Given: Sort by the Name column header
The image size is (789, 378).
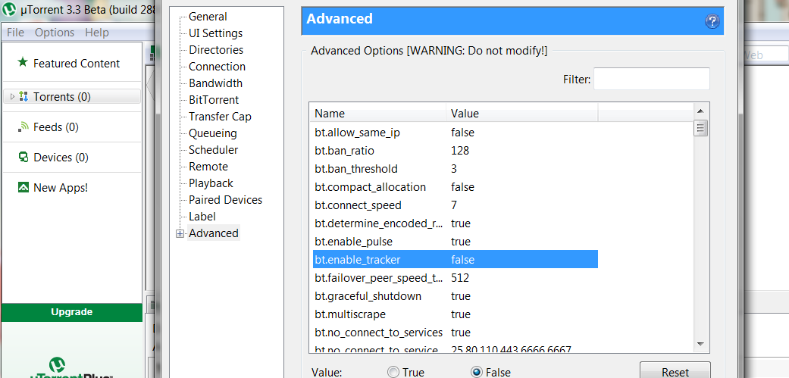Looking at the screenshot, I should click(x=379, y=113).
